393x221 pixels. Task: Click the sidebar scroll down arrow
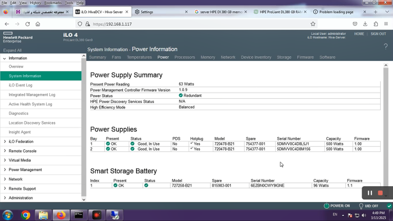point(84,200)
